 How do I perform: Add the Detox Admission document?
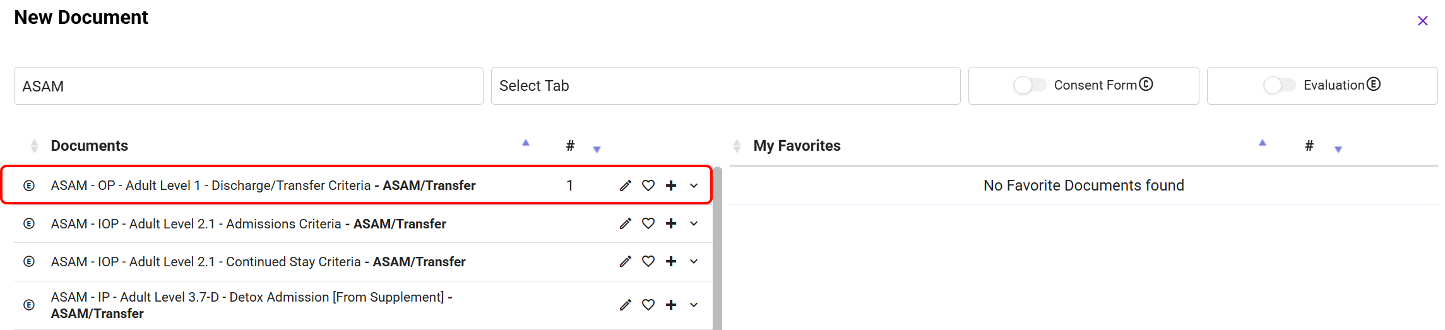click(671, 305)
